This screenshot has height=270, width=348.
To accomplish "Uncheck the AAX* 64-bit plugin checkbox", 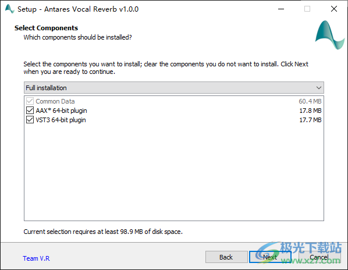I will coord(30,111).
